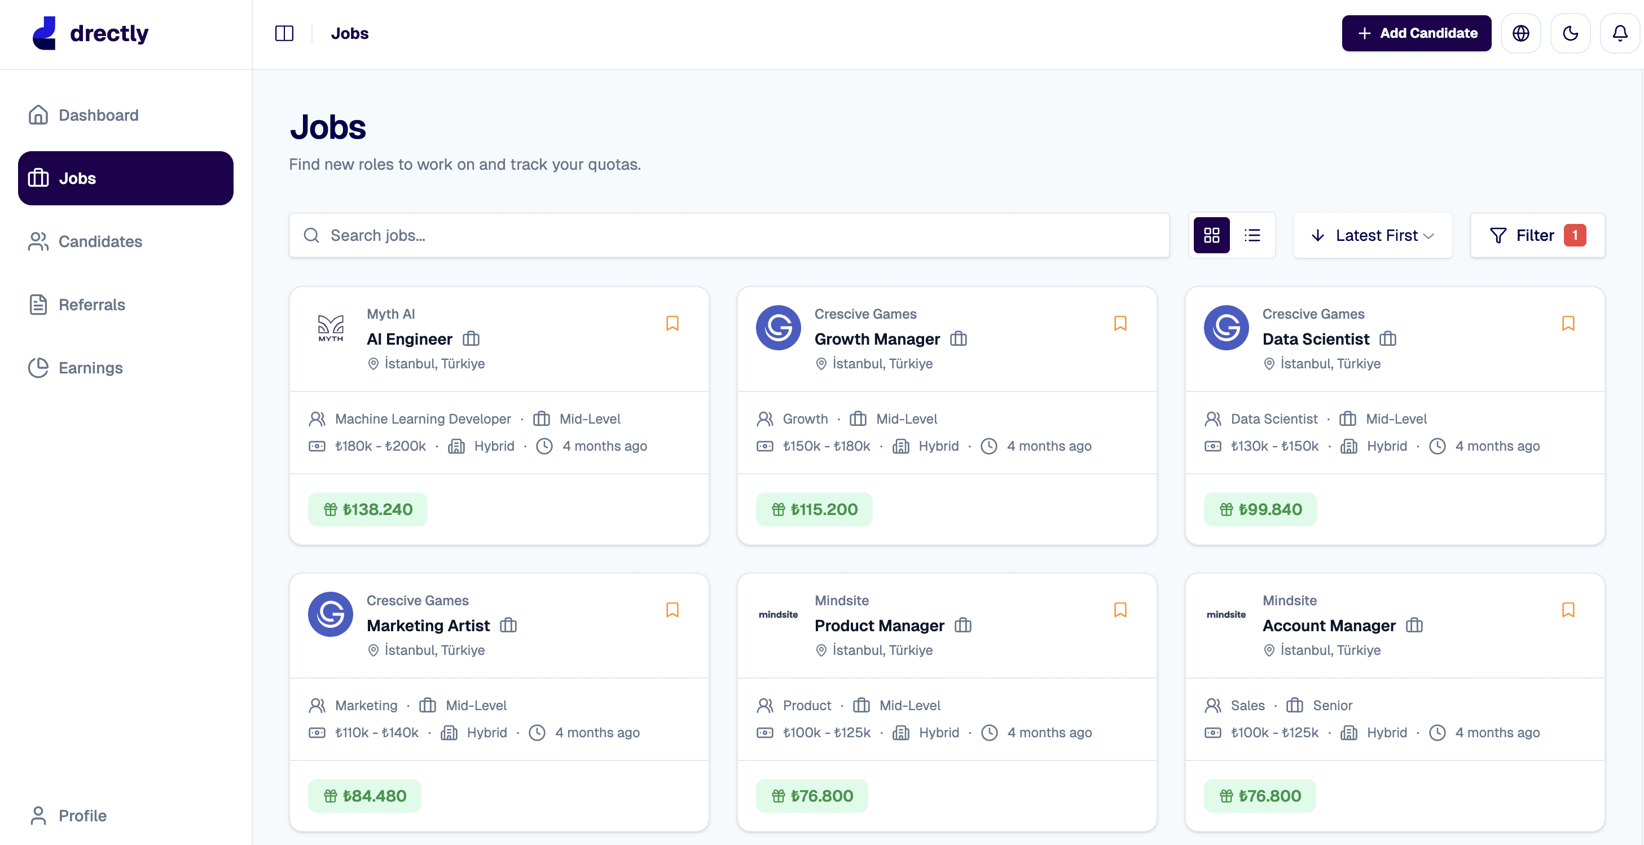Image resolution: width=1644 pixels, height=845 pixels.
Task: Click the Mindsite logo on Account Manager
Action: (1225, 614)
